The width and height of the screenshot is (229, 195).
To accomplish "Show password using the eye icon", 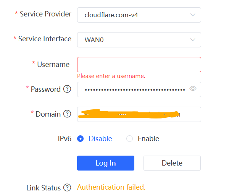I will click(193, 88).
